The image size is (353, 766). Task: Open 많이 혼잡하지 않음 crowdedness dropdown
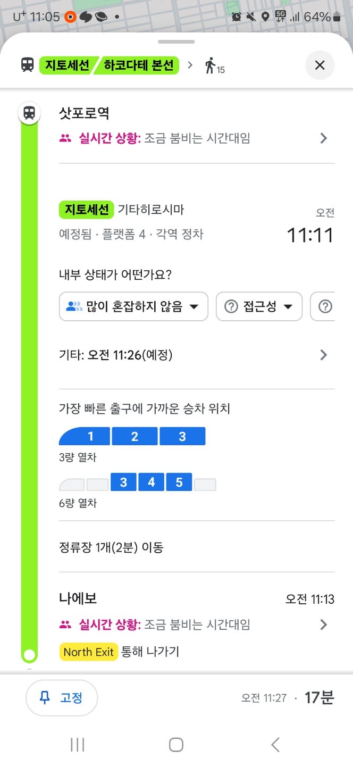coord(133,306)
